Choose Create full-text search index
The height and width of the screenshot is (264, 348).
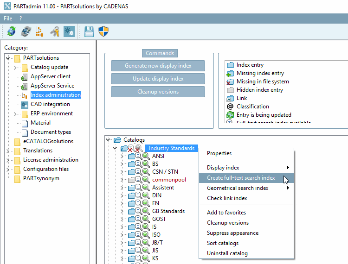[x=241, y=178]
